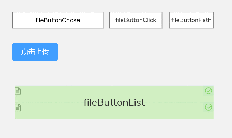Toggle the upper upload status check circle
232x138 pixels.
[x=208, y=91]
